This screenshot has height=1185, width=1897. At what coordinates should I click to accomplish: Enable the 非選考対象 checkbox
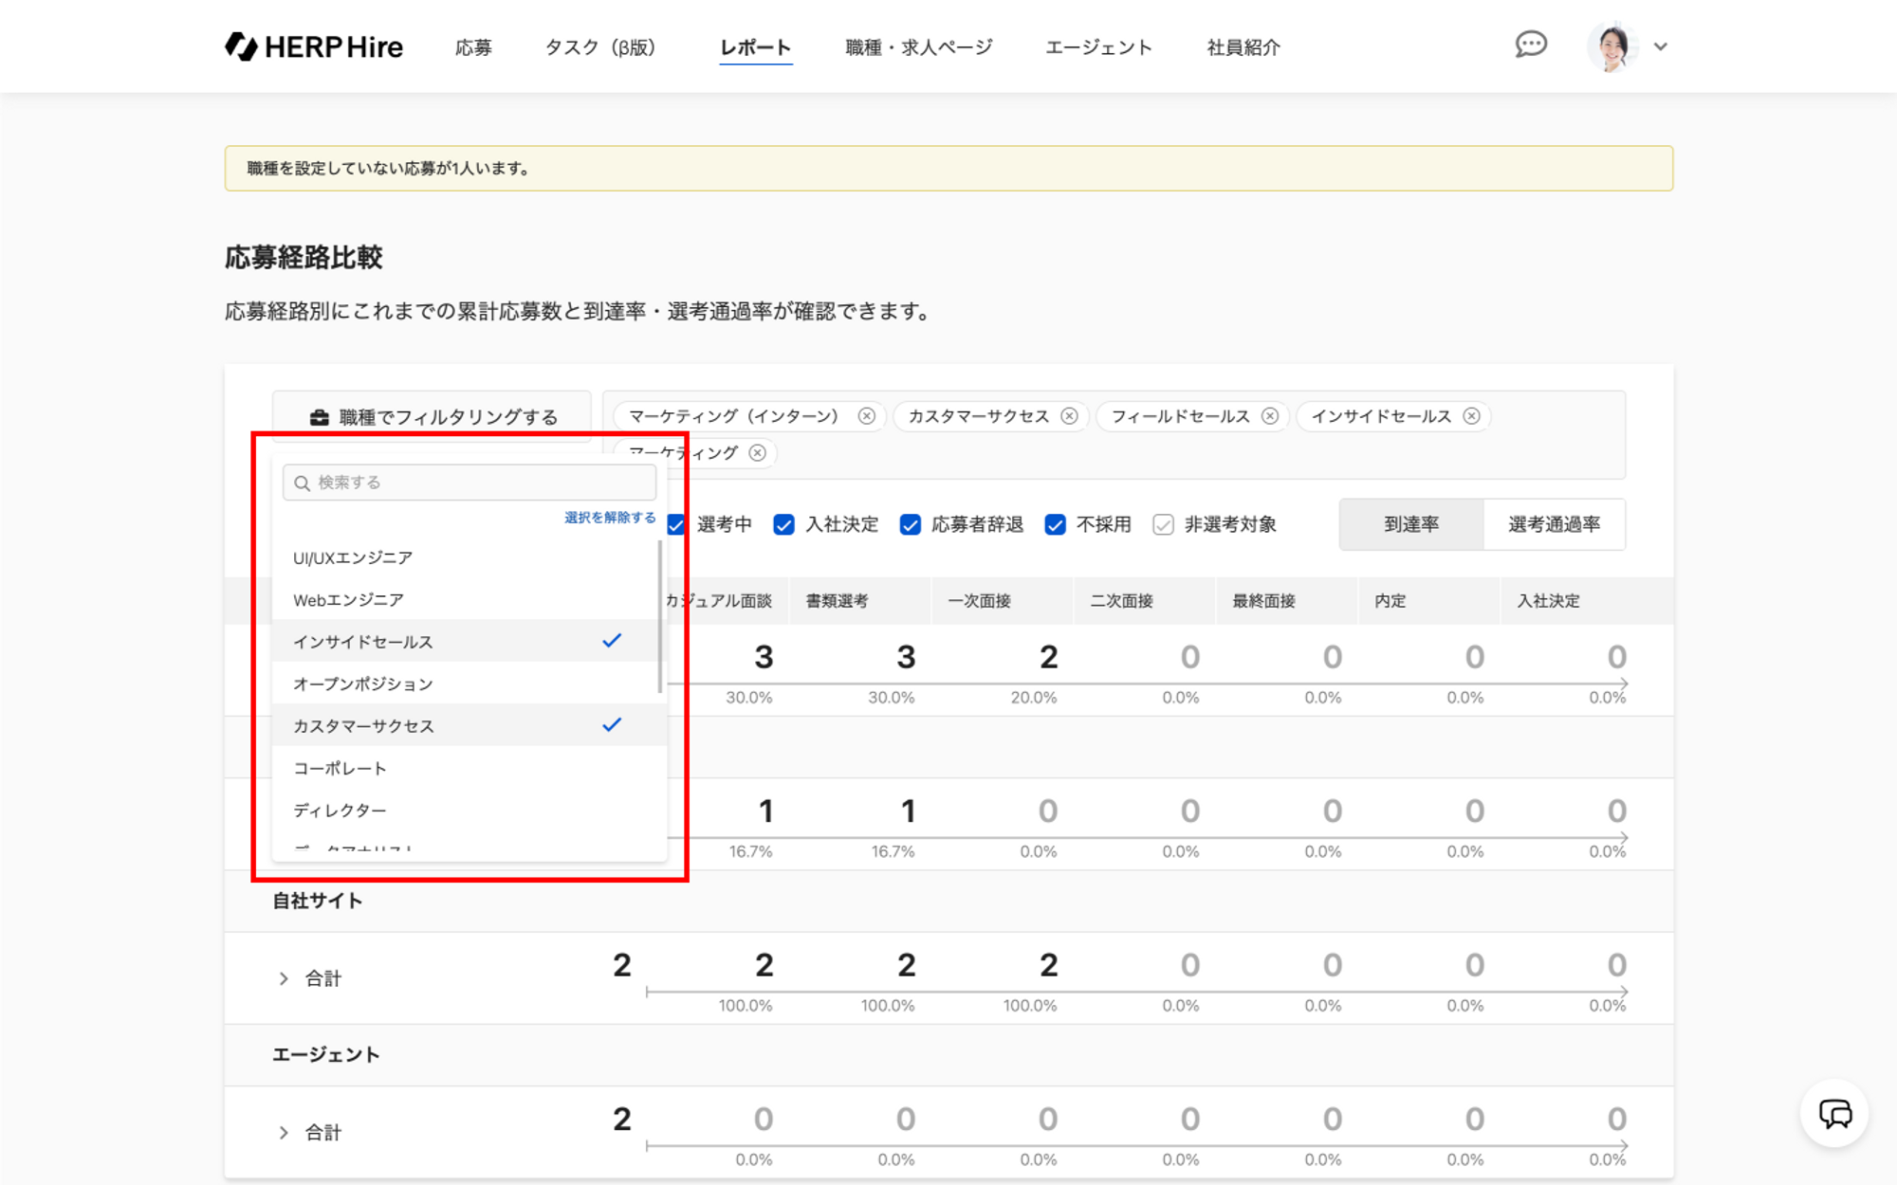point(1163,524)
